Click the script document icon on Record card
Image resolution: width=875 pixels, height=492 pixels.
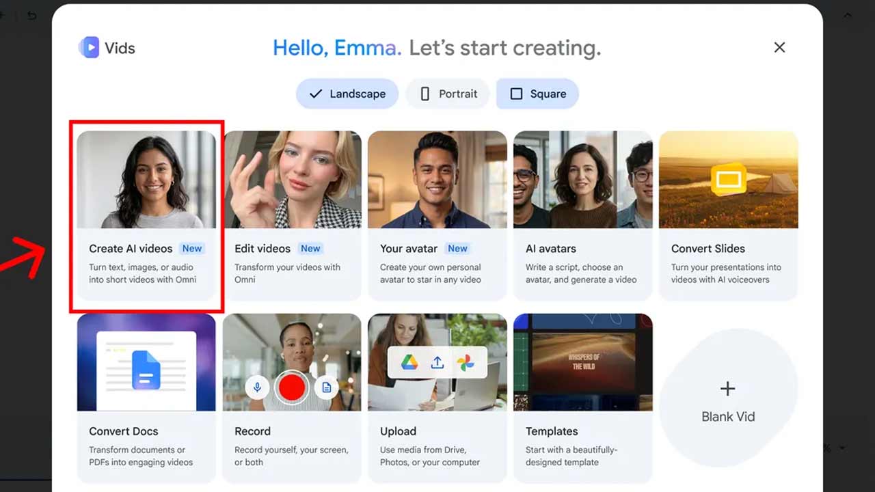pos(327,387)
